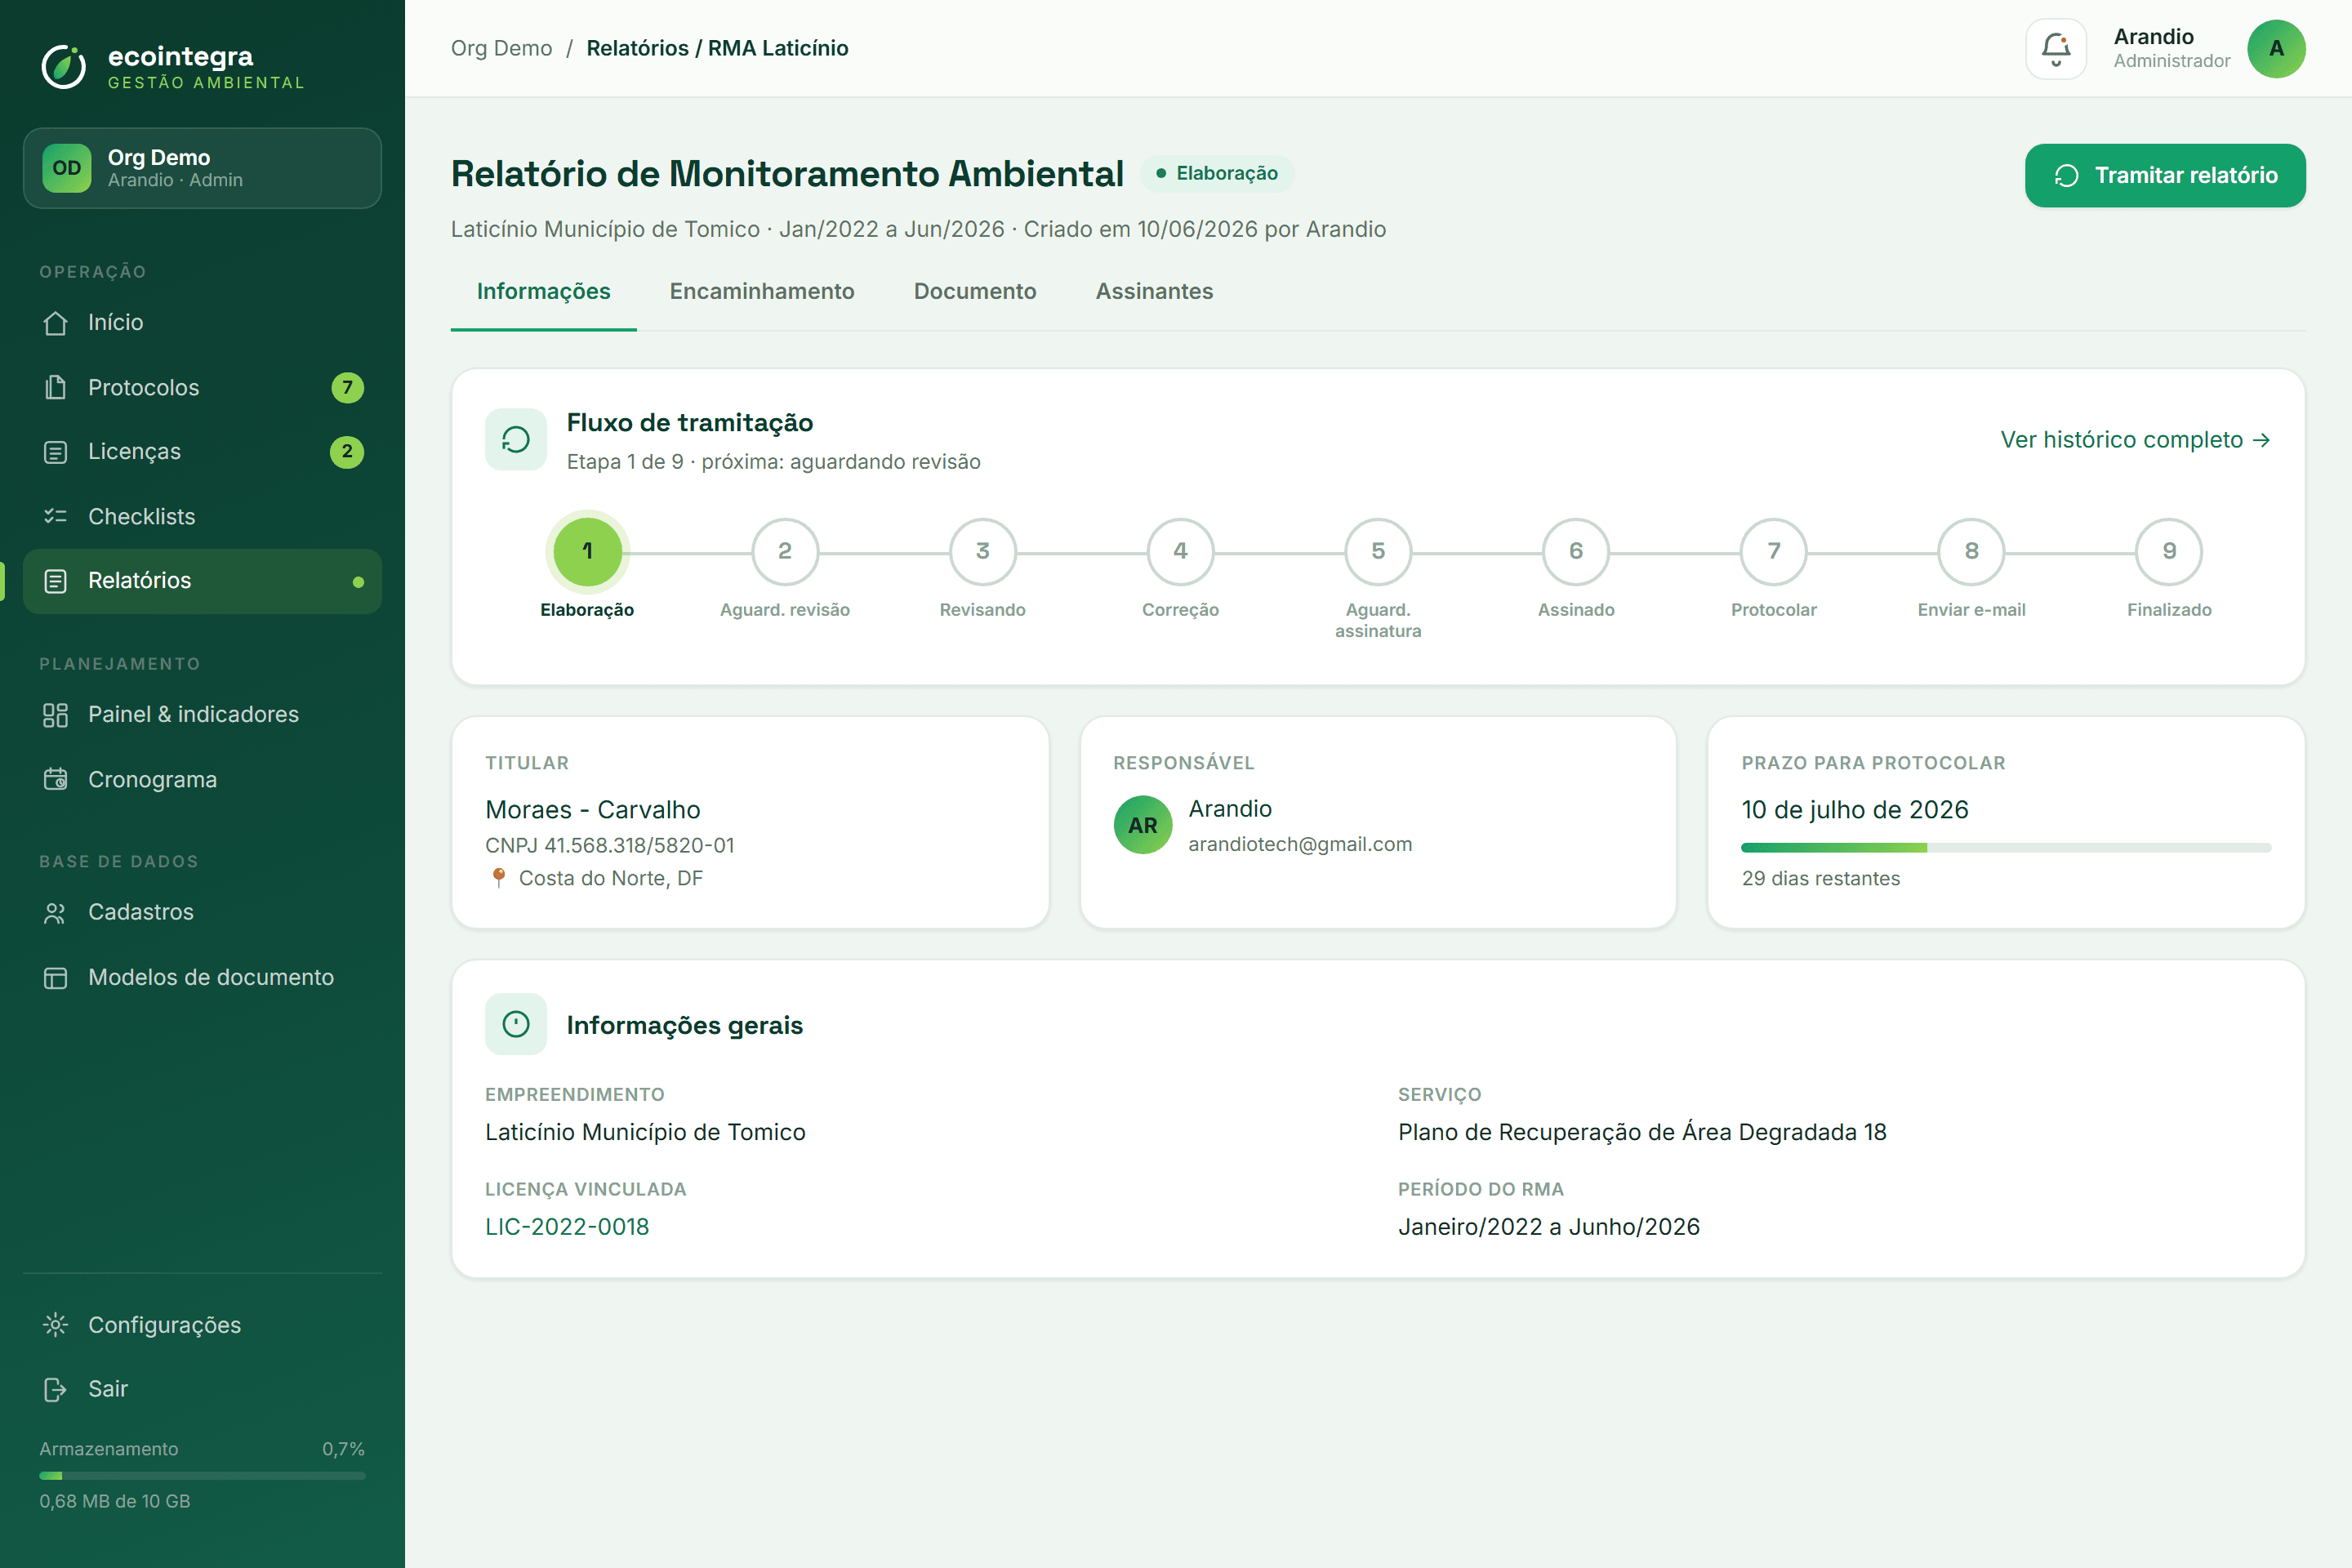Click the prazo para protocolar progress bar
This screenshot has height=1568, width=2352.
tap(2006, 848)
